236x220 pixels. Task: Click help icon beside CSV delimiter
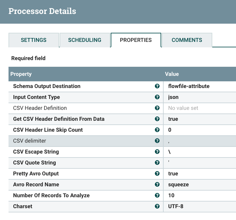(157, 141)
